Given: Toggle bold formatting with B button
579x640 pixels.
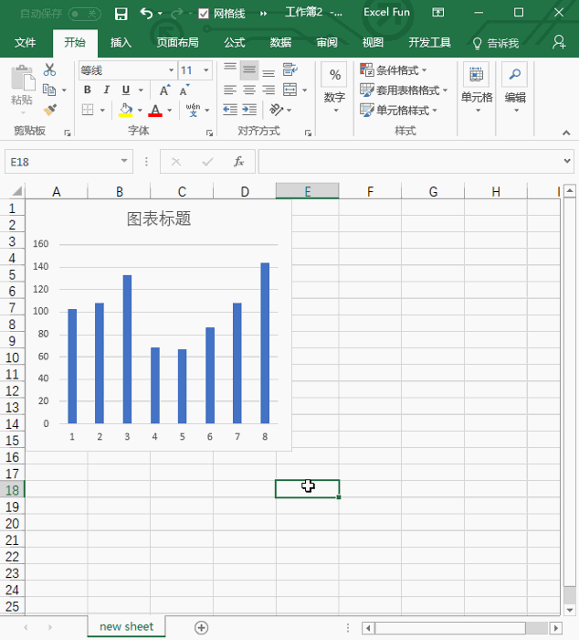Looking at the screenshot, I should pos(88,90).
